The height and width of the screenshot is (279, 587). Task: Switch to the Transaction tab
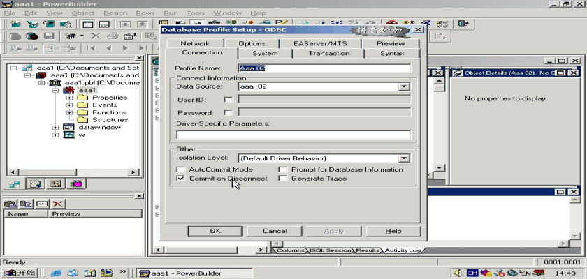pyautogui.click(x=329, y=54)
